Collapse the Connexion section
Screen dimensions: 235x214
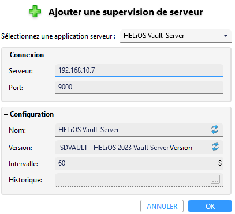point(6,55)
